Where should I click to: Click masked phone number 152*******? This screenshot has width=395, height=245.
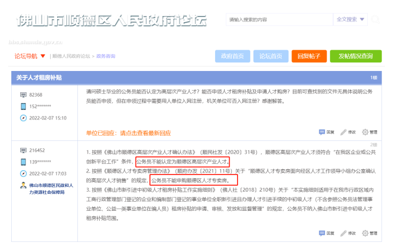click(x=40, y=106)
